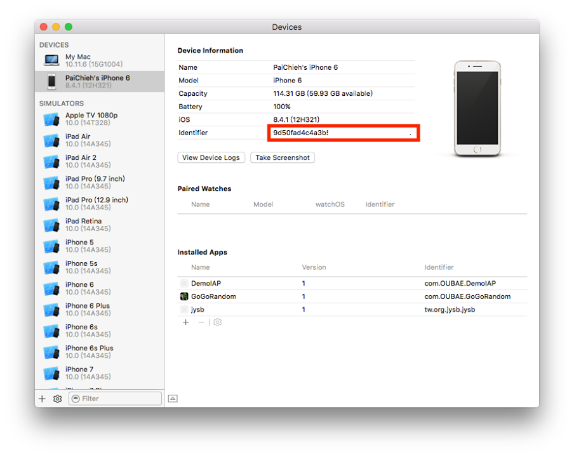Click View Device Logs
574x457 pixels.
(x=211, y=157)
